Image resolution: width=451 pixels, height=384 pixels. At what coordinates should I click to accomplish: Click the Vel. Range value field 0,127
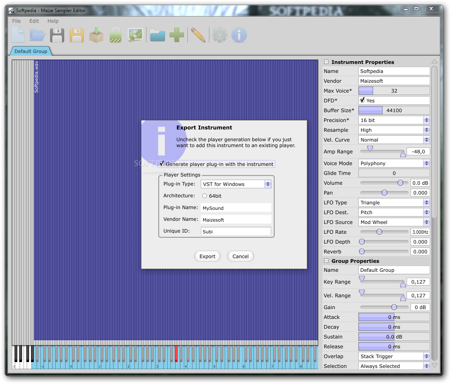(x=418, y=295)
